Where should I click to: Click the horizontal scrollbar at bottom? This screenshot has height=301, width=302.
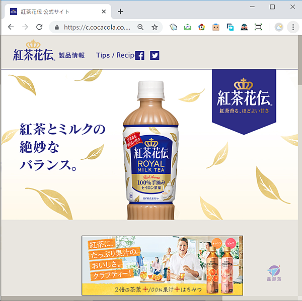[112, 298]
